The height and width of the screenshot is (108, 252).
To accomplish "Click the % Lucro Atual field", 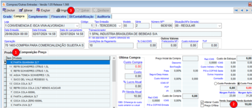I will coord(133,86).
